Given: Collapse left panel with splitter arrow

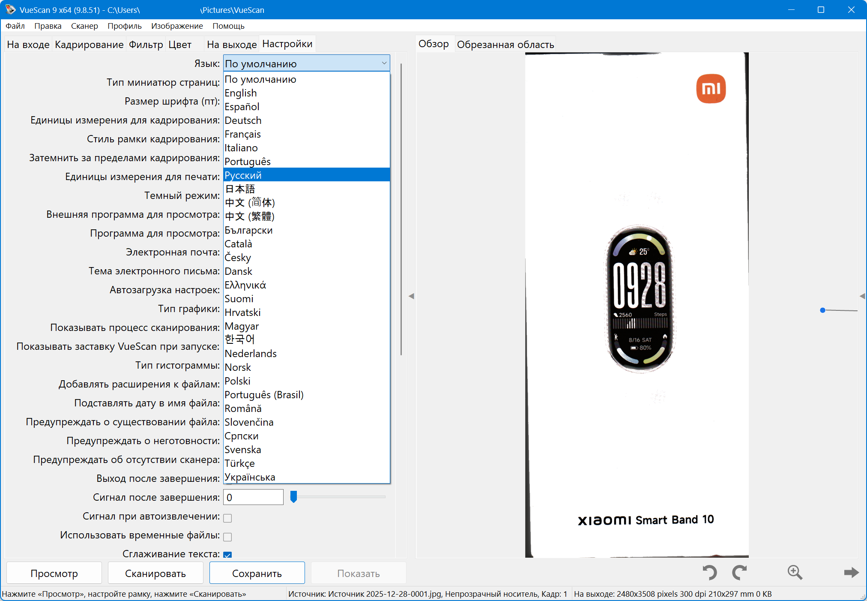Looking at the screenshot, I should (411, 296).
